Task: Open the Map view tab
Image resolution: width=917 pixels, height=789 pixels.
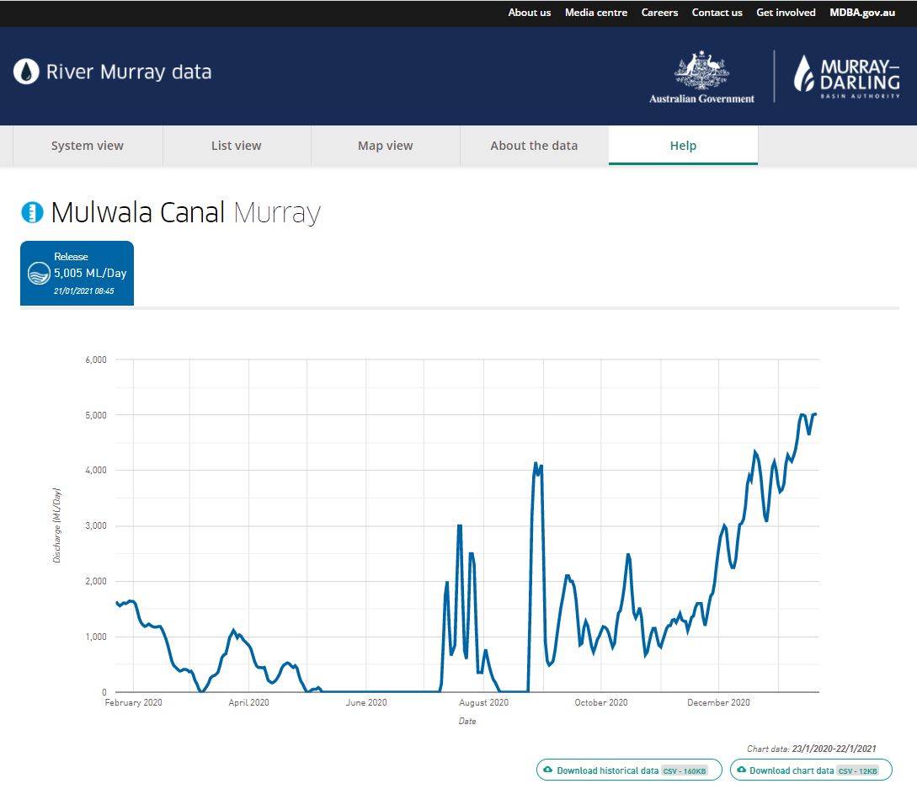Action: click(x=386, y=146)
